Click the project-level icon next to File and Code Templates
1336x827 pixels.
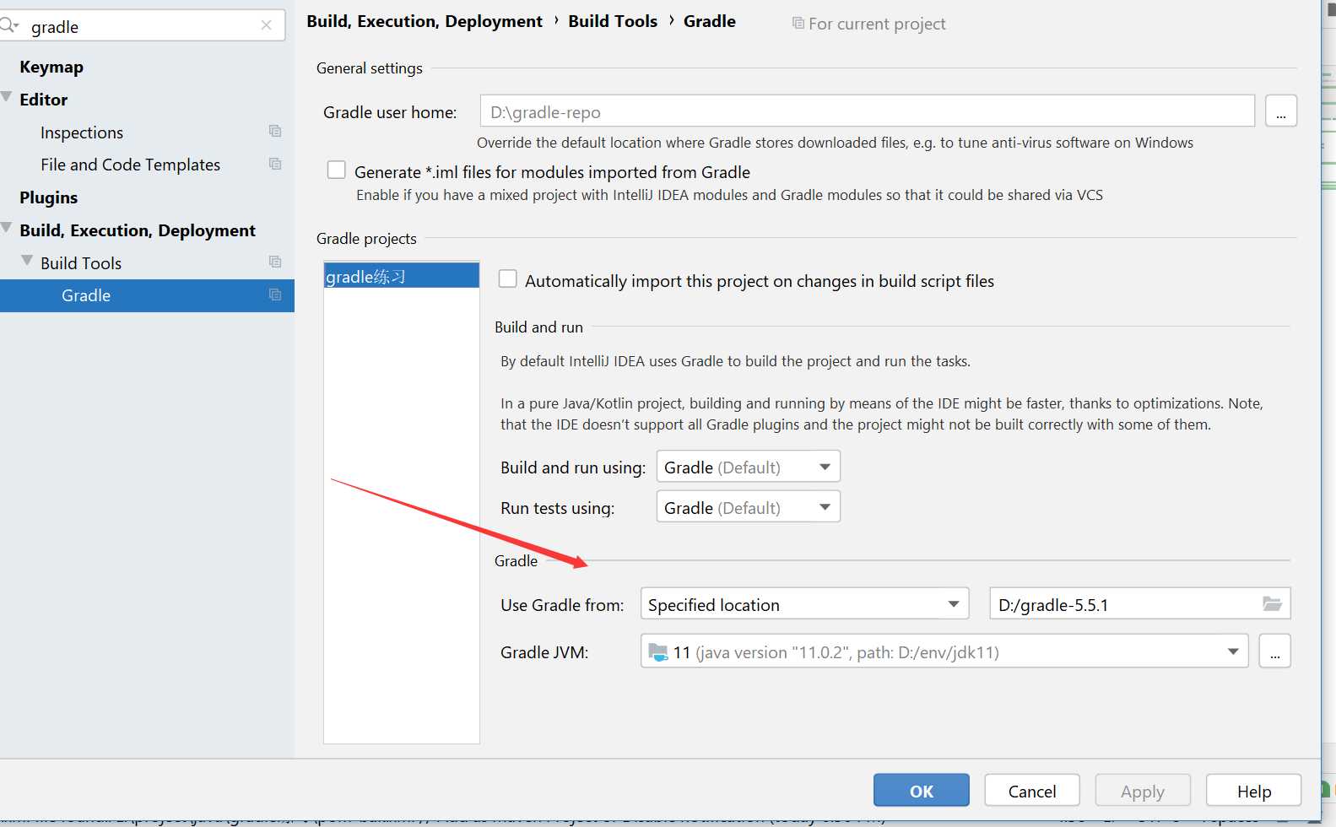(275, 164)
